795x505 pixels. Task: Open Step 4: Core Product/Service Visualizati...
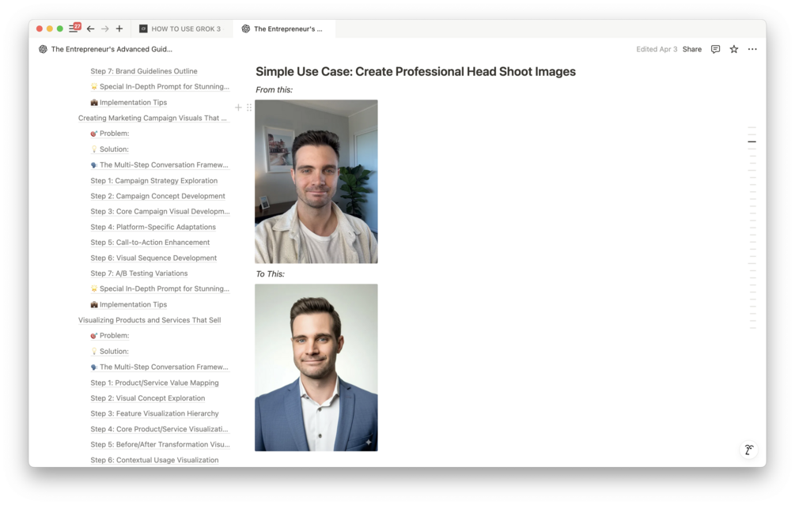coord(159,429)
